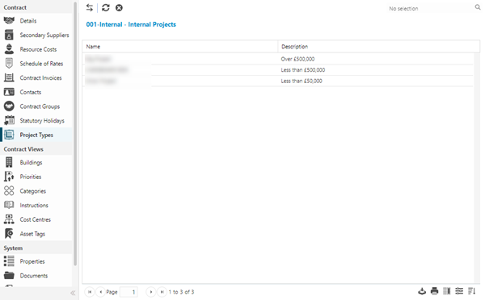Select the row 'Over £500,000'
The width and height of the screenshot is (485, 300).
[x=278, y=59]
